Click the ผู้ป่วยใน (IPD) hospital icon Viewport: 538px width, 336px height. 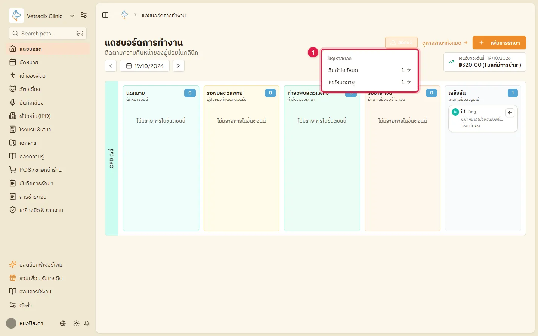point(13,116)
